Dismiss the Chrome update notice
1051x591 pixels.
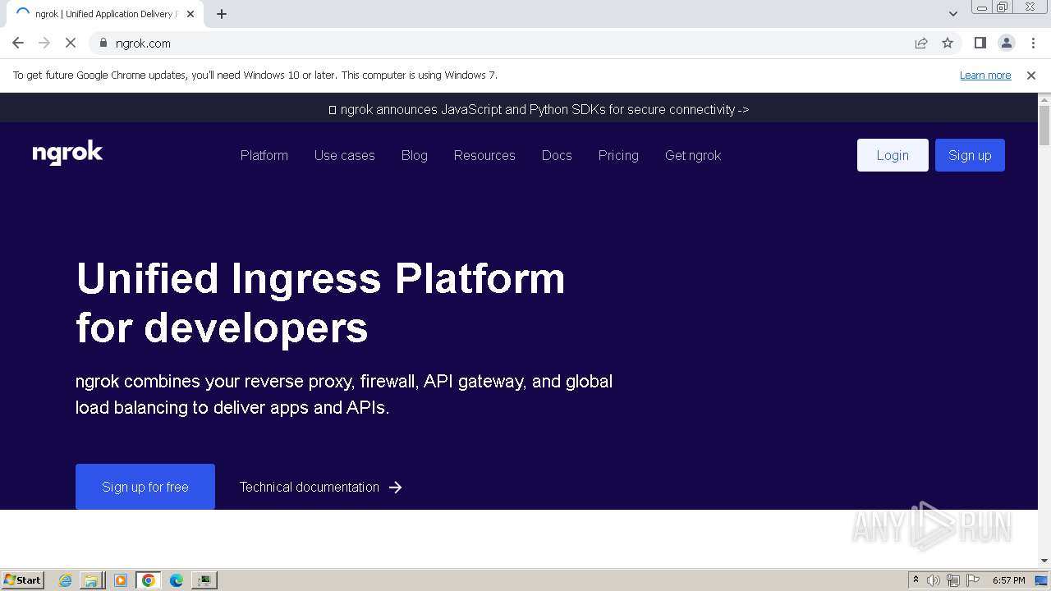tap(1031, 76)
